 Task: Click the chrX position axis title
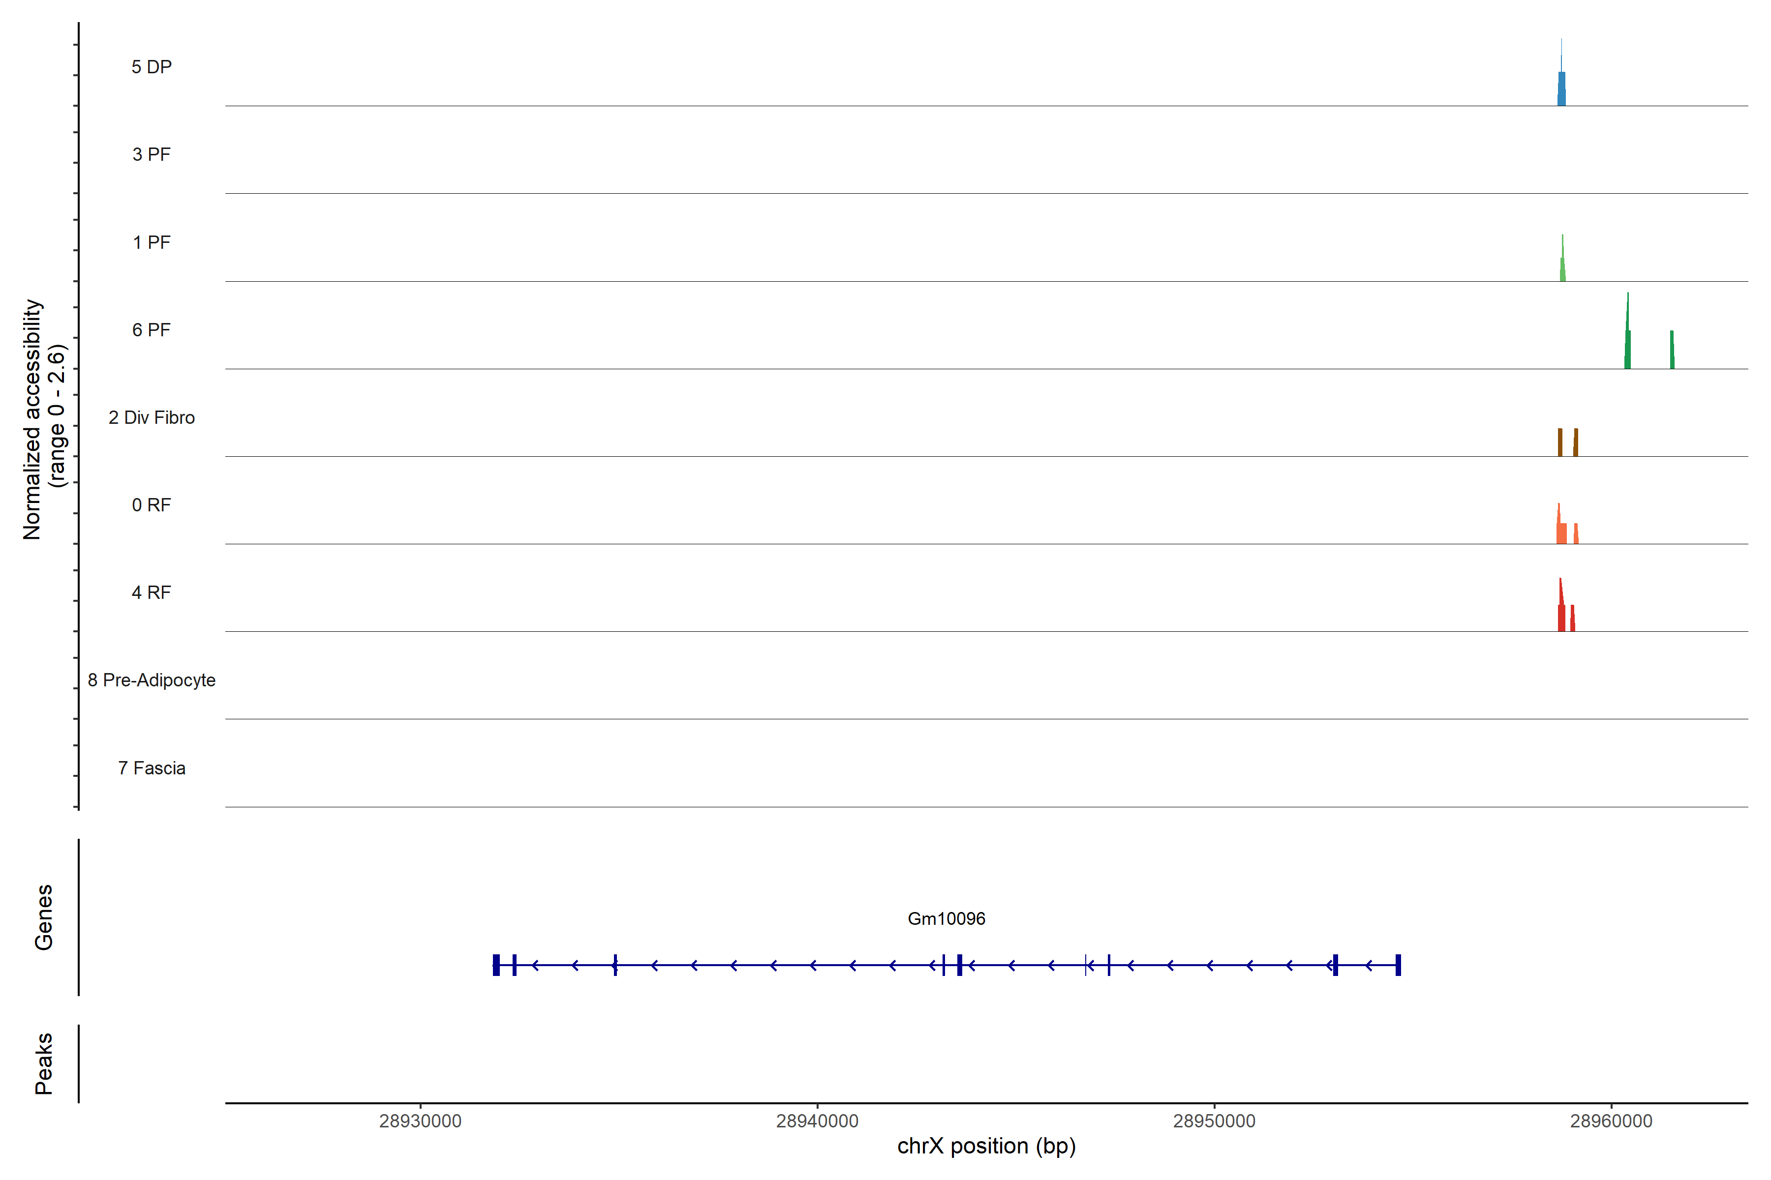pos(986,1146)
